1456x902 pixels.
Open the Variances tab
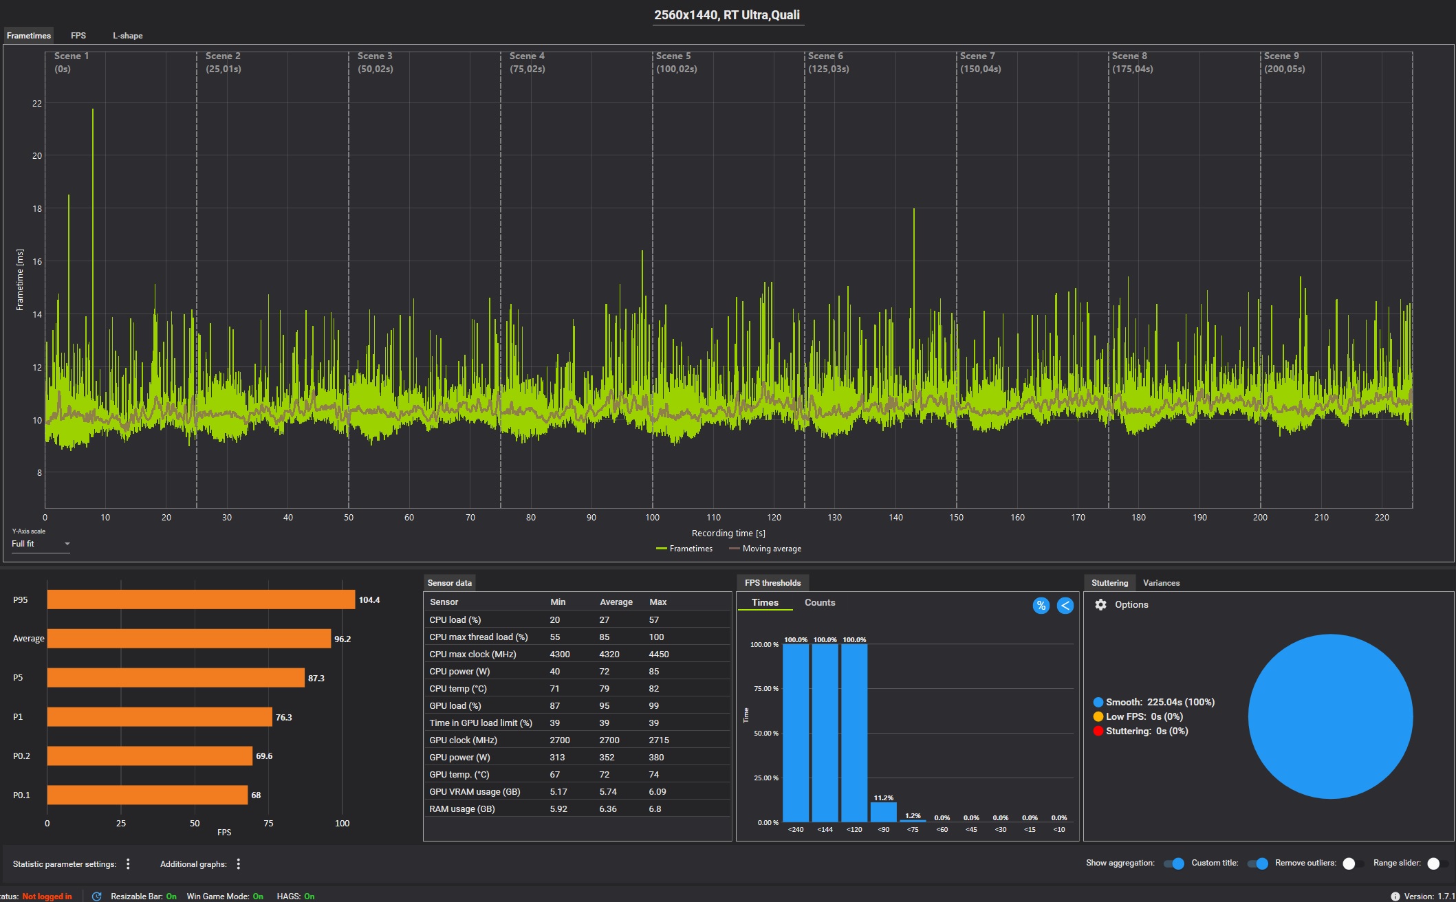click(x=1161, y=583)
